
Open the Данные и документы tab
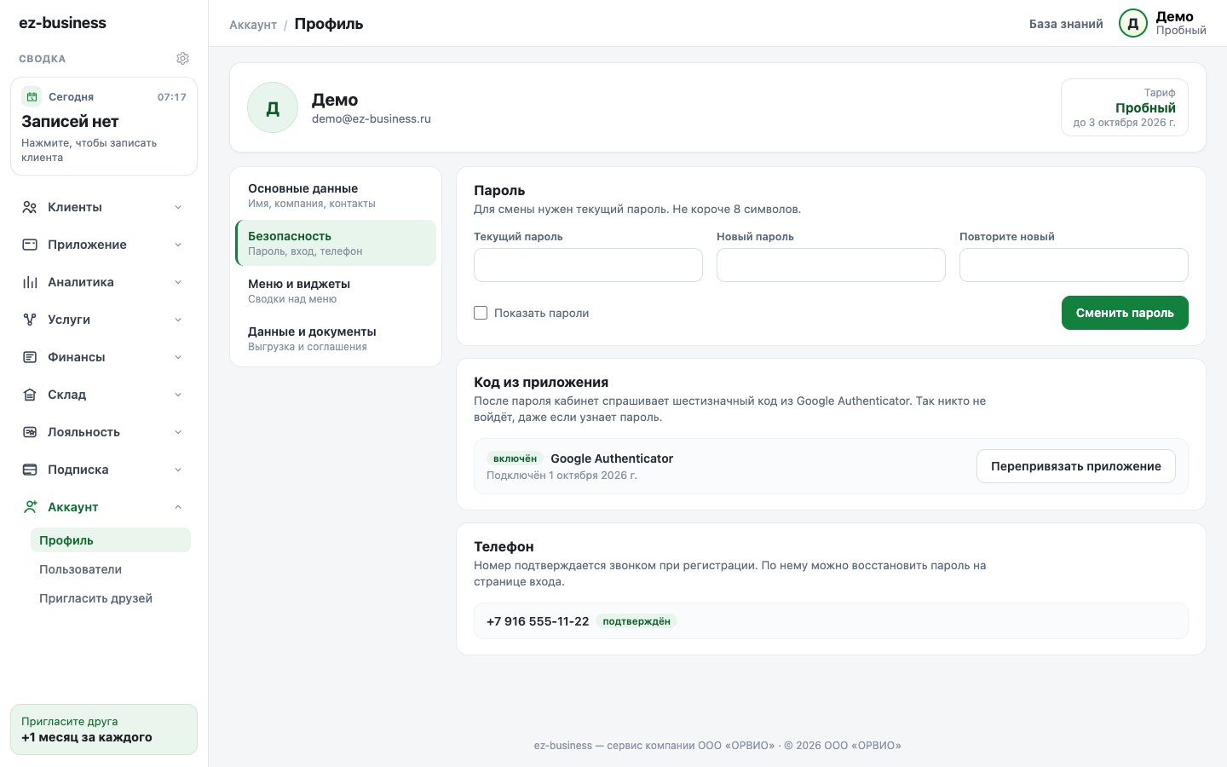336,338
